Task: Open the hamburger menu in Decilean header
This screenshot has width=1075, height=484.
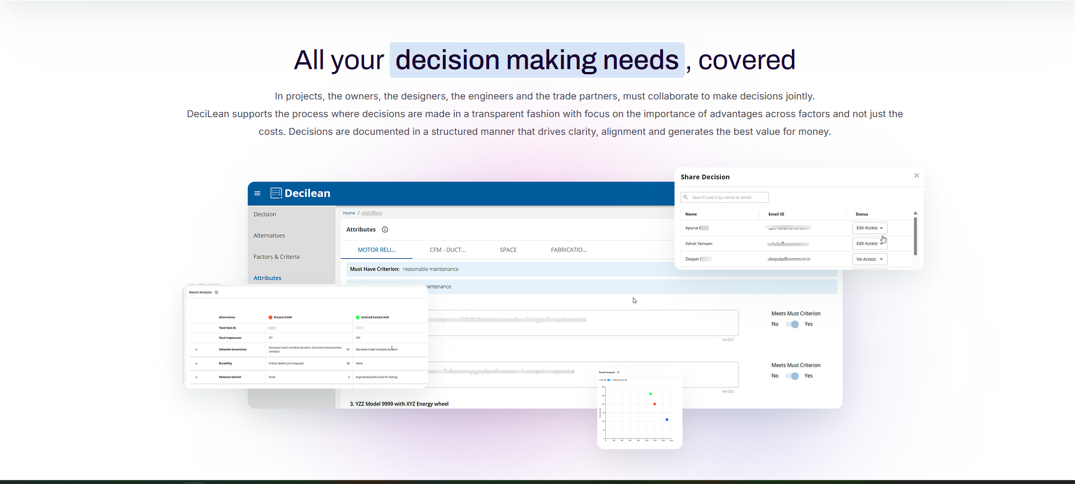Action: tap(257, 193)
